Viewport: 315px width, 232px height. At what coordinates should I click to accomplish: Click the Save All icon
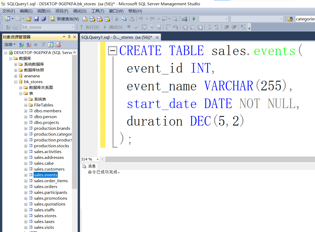pos(44,19)
